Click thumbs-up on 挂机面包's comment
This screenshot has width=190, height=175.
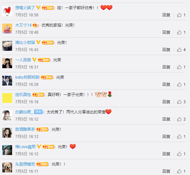[179, 102]
